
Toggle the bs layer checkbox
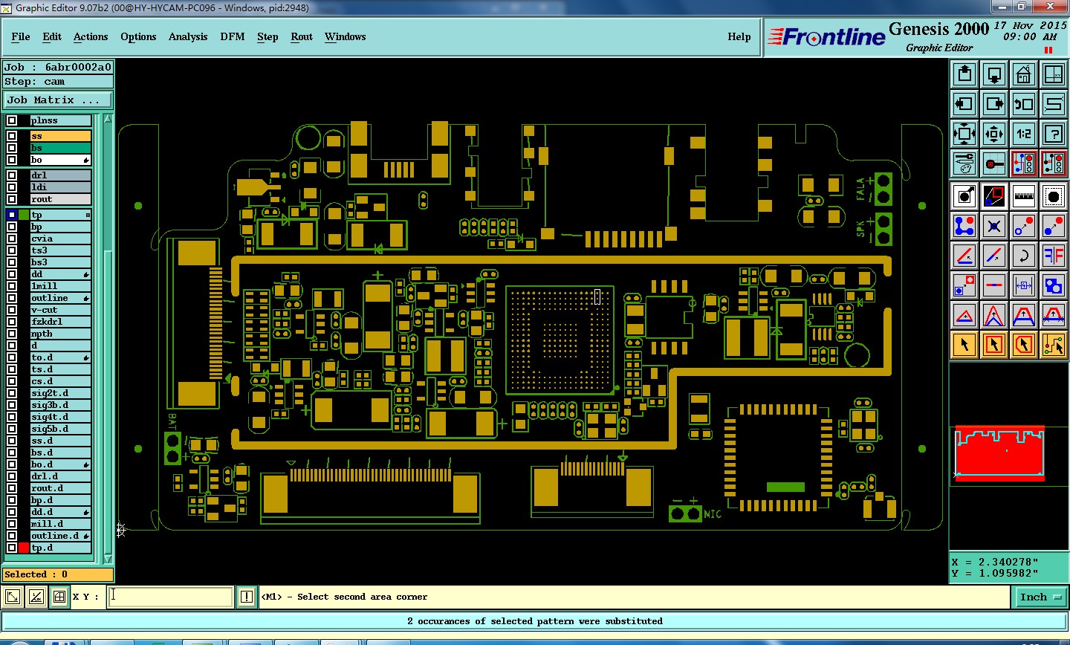pos(12,148)
